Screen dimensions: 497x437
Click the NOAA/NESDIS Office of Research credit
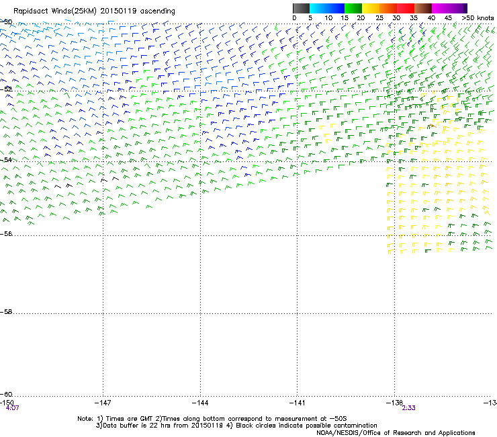pos(396,433)
